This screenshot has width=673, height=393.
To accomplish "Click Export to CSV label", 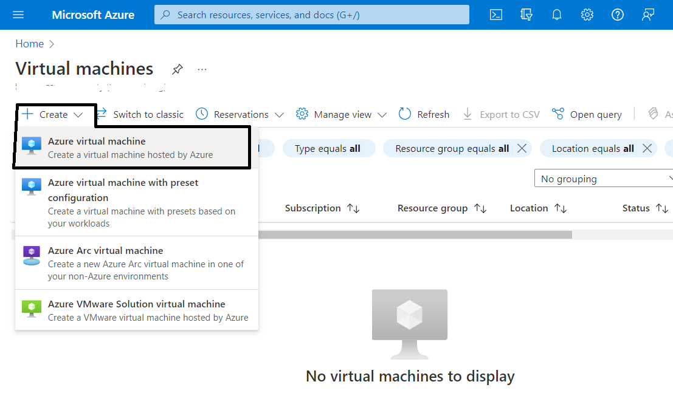I will [x=509, y=115].
